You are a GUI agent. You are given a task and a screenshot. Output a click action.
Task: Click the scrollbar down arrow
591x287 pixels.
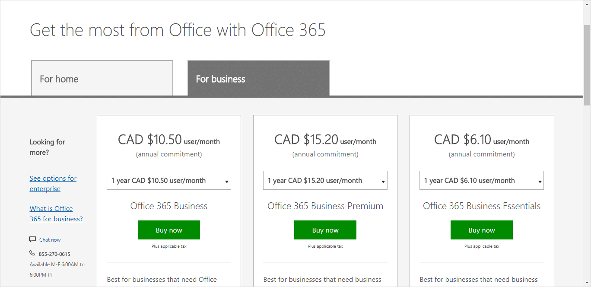pos(587,283)
